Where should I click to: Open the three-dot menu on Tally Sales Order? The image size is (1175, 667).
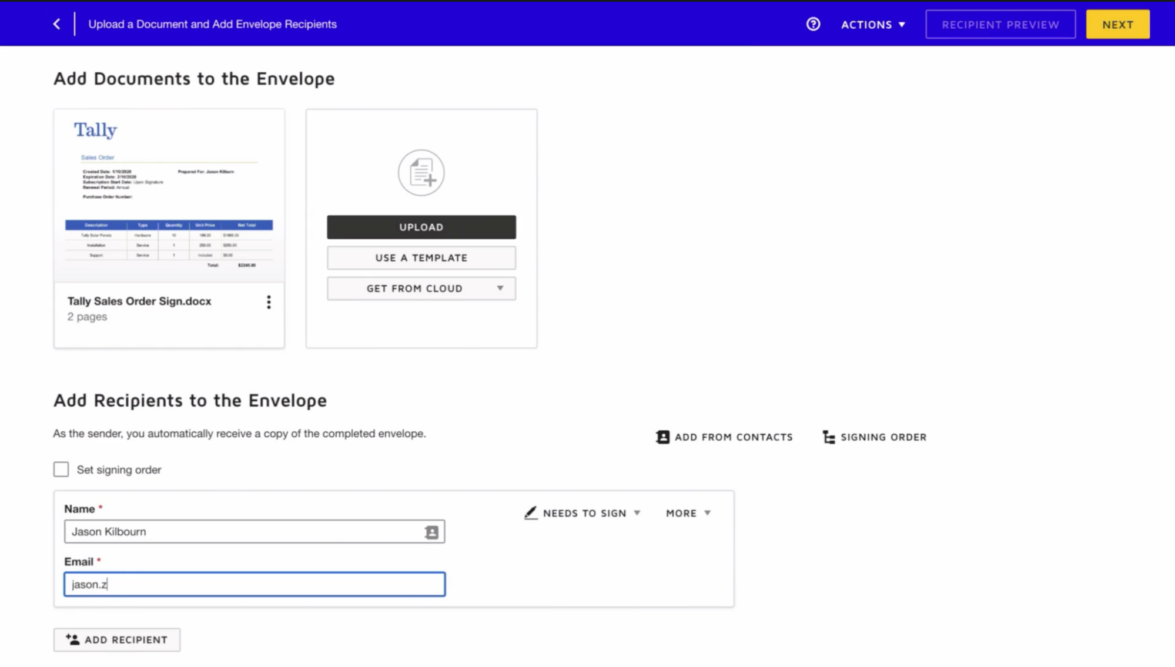tap(269, 301)
